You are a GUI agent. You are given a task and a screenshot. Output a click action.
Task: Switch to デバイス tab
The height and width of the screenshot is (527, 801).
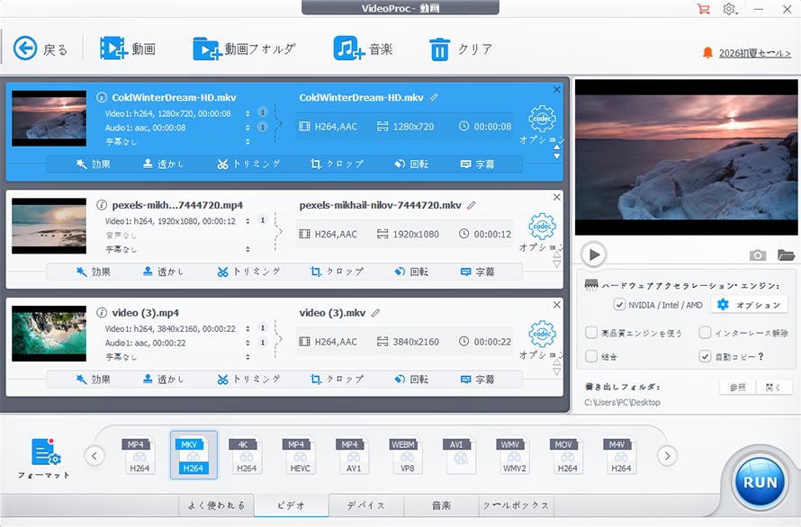(x=366, y=505)
